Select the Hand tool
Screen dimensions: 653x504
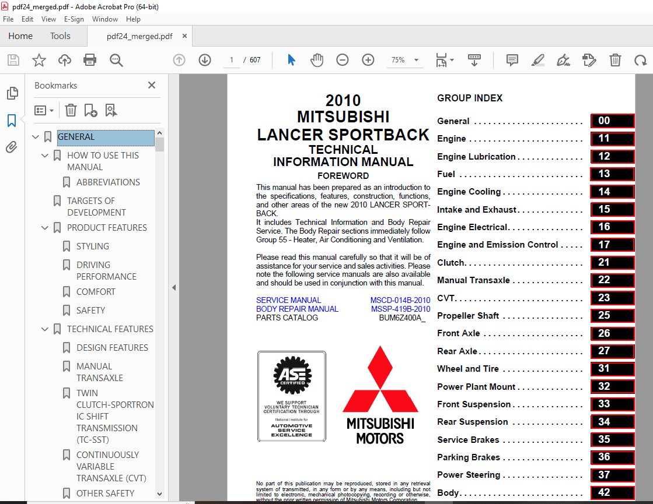(316, 60)
